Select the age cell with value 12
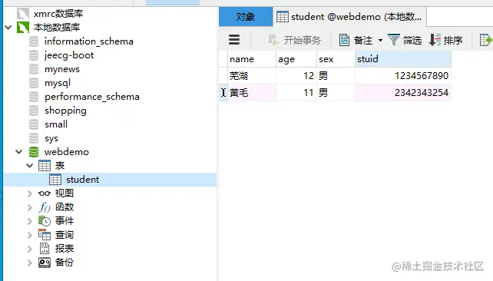493x281 pixels. coord(296,76)
